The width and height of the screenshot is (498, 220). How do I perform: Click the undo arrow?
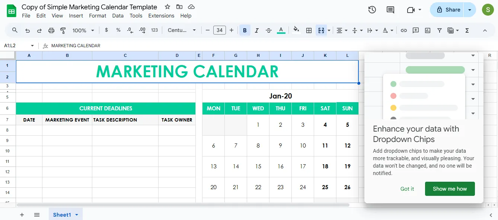coord(27,30)
